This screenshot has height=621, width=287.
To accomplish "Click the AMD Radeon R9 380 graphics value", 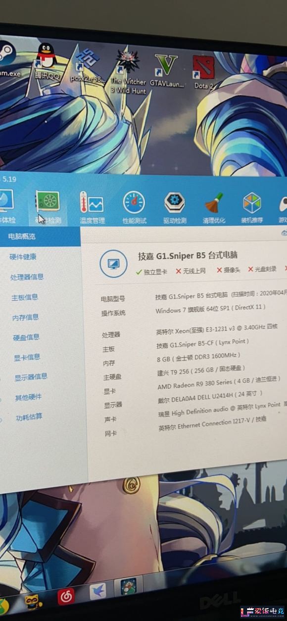I will pyautogui.click(x=219, y=382).
